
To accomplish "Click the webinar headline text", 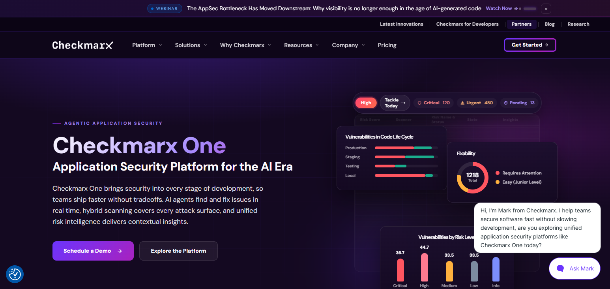I will 334,8.
